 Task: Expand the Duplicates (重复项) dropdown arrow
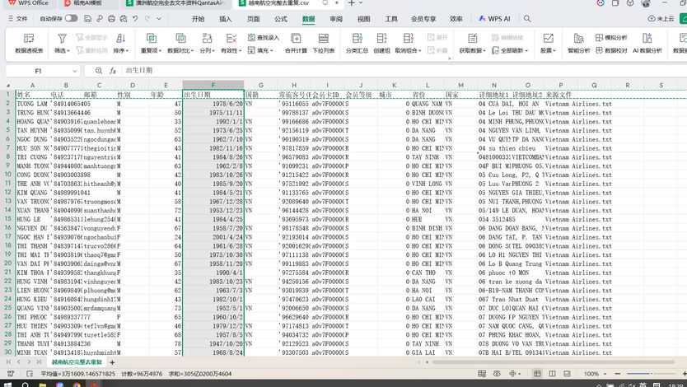[161, 51]
